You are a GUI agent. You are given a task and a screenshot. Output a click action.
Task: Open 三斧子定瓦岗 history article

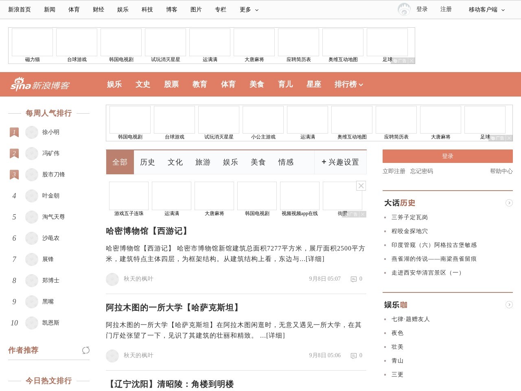pos(409,217)
